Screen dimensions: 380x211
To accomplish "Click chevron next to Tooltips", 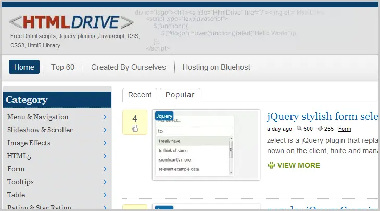I will point(105,182).
